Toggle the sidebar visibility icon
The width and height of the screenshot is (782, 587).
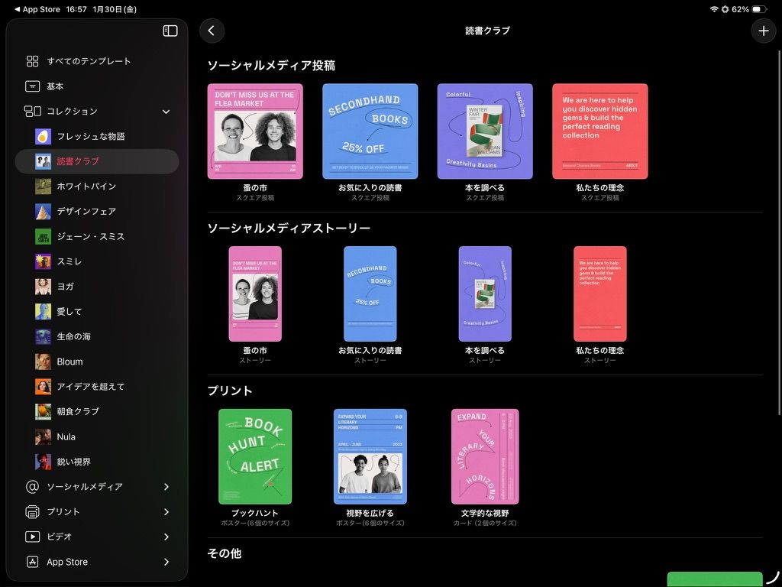coord(170,31)
